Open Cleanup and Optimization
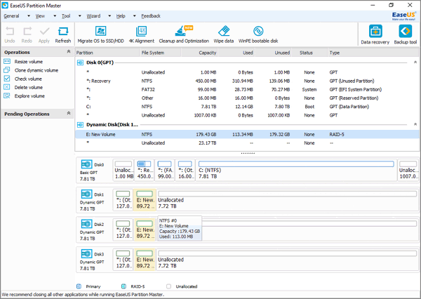 click(184, 34)
